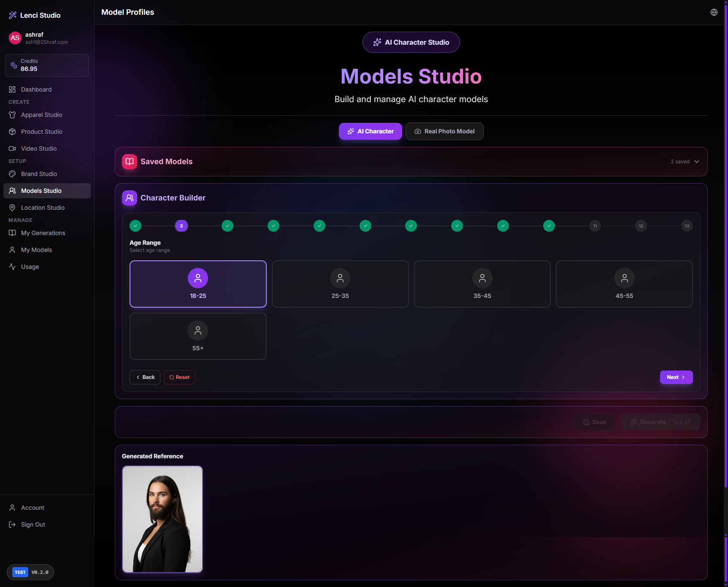This screenshot has height=587, width=728.
Task: Switch to the AI Character tab
Action: tap(370, 131)
